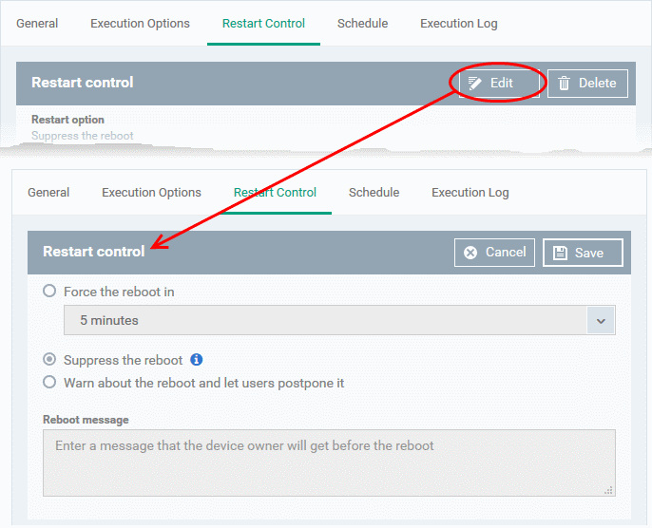
Task: Select the 'Suppress the reboot' radio option
Action: (49, 359)
